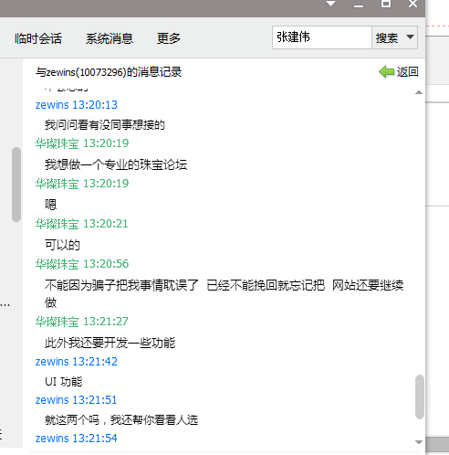Close the message manager window
Viewport: 449px width, 455px height.
[412, 4]
